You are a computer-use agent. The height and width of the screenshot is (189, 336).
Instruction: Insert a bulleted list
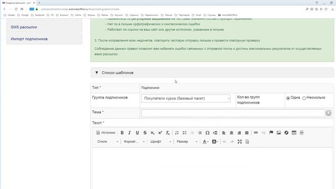click(x=184, y=133)
